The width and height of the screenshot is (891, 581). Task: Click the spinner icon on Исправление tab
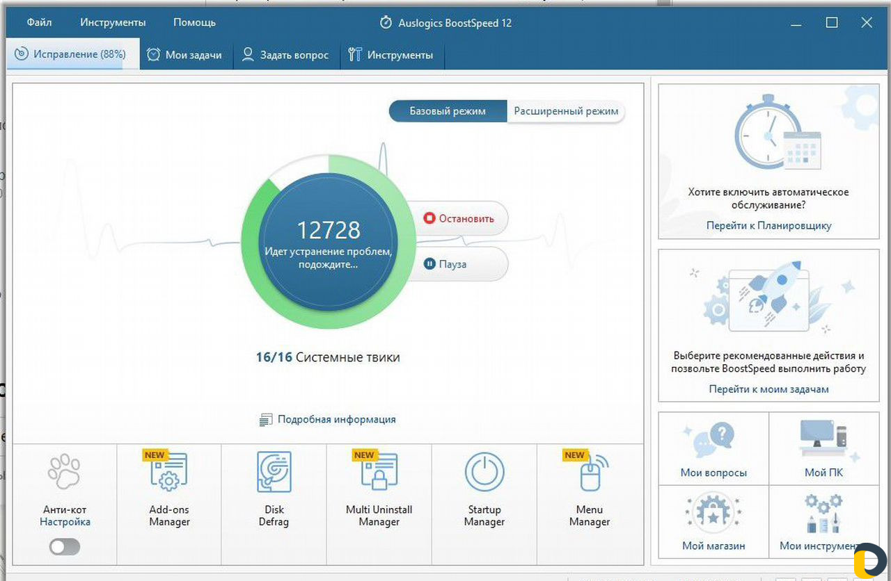[x=21, y=54]
